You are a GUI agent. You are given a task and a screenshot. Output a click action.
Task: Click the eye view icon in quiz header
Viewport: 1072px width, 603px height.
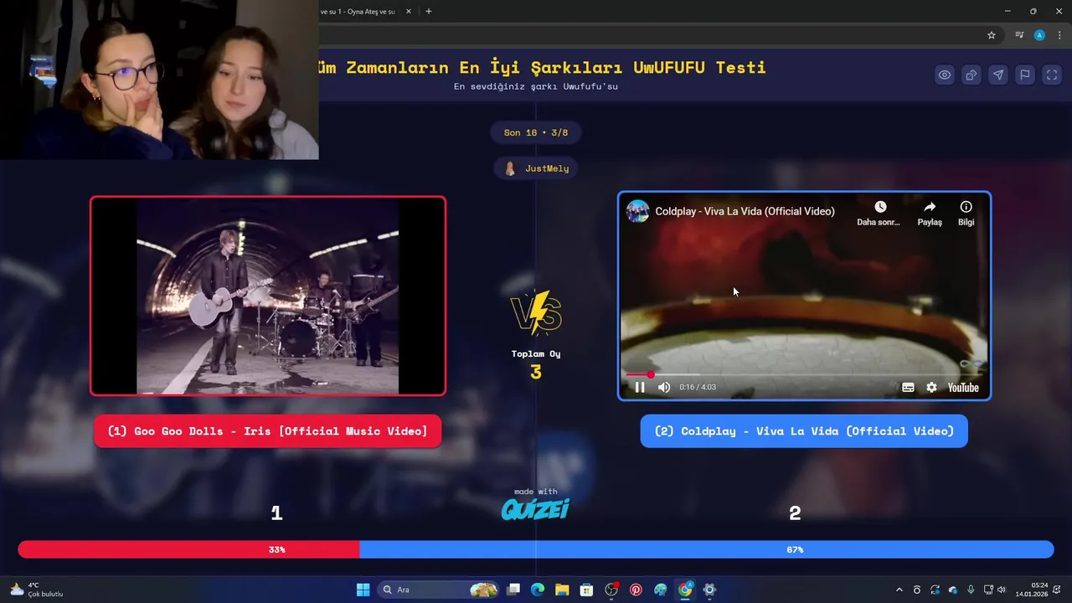point(945,75)
